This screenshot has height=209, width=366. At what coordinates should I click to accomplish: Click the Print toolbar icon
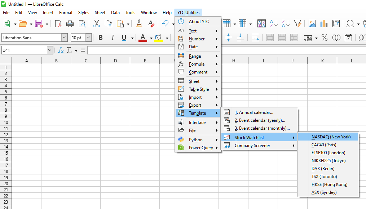70,23
